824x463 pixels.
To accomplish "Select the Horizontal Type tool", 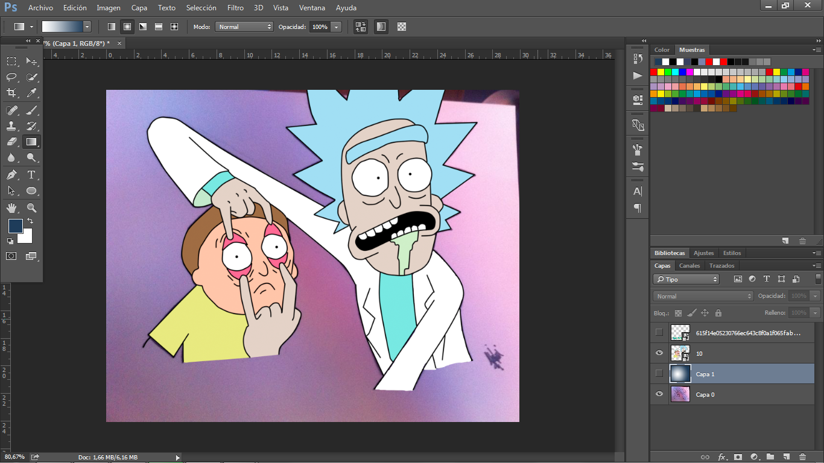I will (x=31, y=175).
